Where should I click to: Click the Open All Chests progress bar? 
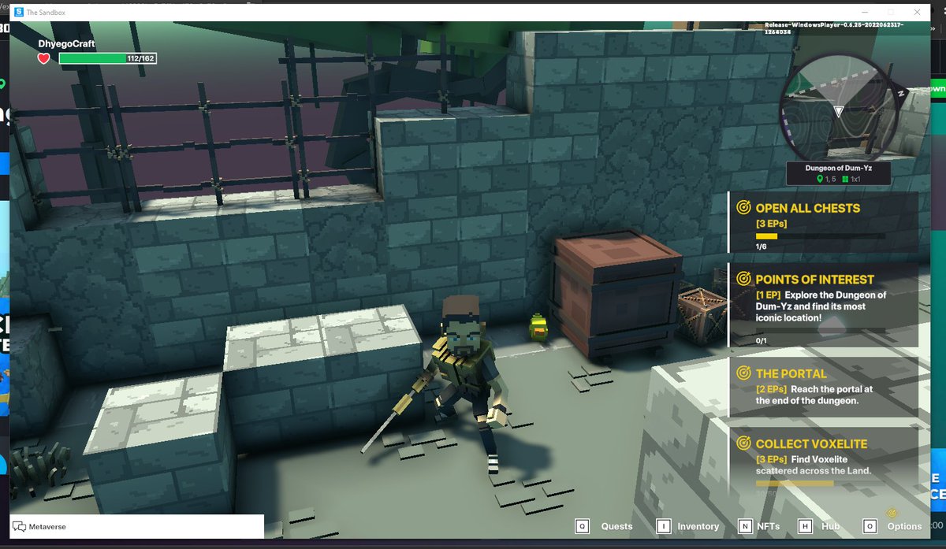click(820, 236)
